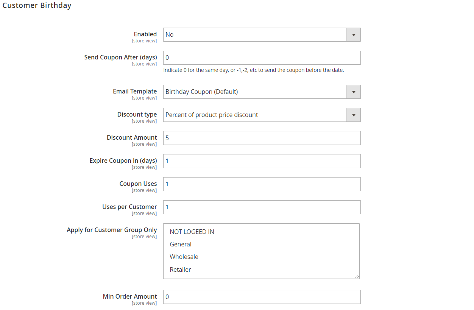Focus the Expire Coupon in (days) field
Viewport: 474px width, 310px height.
point(262,161)
